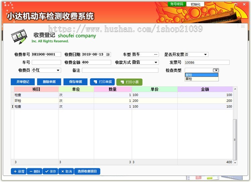Screen dimensions: 251x182
Task: Collapse the 检查类型 dropdown arrow
Action: pos(216,70)
